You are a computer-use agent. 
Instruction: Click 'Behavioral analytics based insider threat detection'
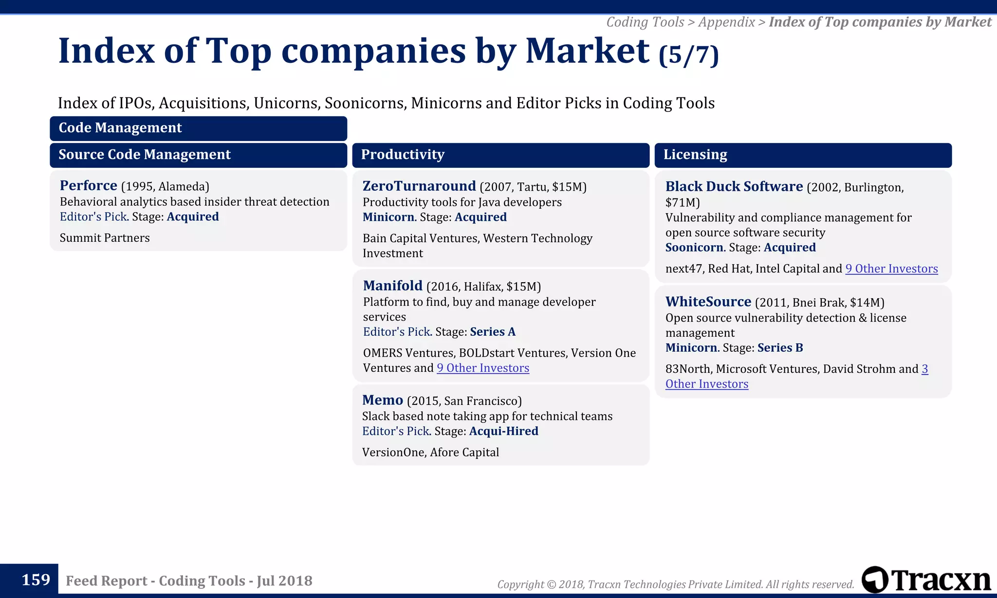[194, 201]
